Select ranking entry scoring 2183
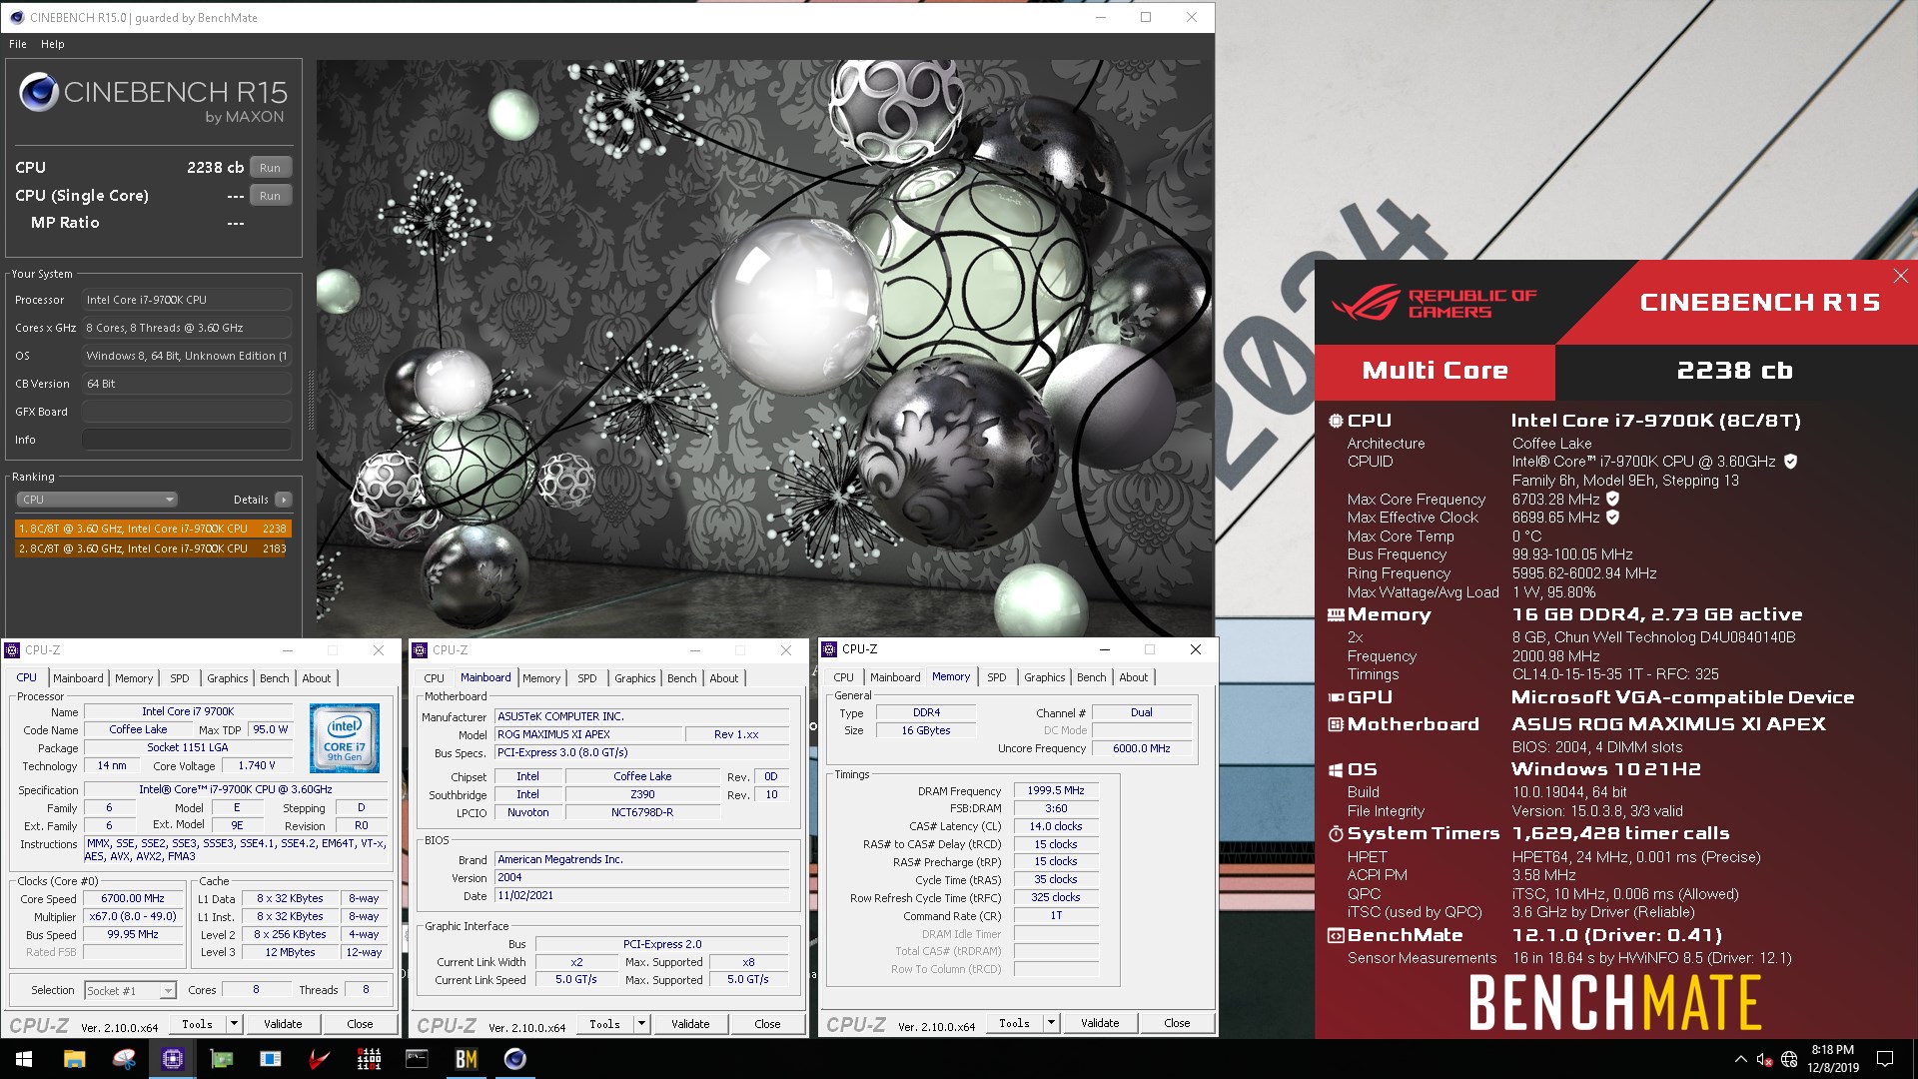This screenshot has width=1918, height=1079. click(x=153, y=548)
